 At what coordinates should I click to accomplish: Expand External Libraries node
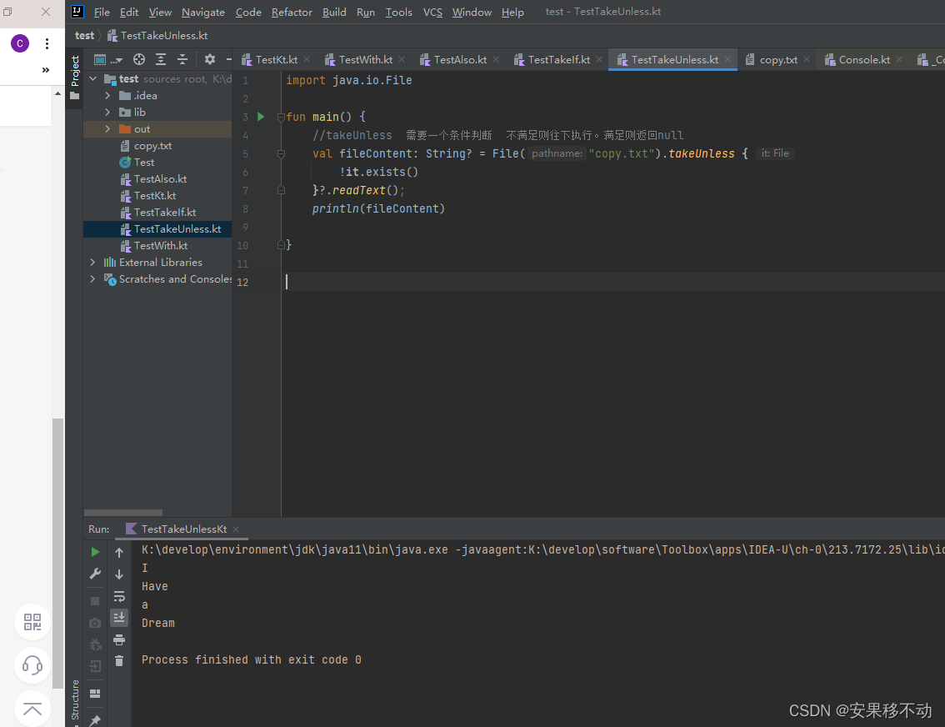point(92,262)
